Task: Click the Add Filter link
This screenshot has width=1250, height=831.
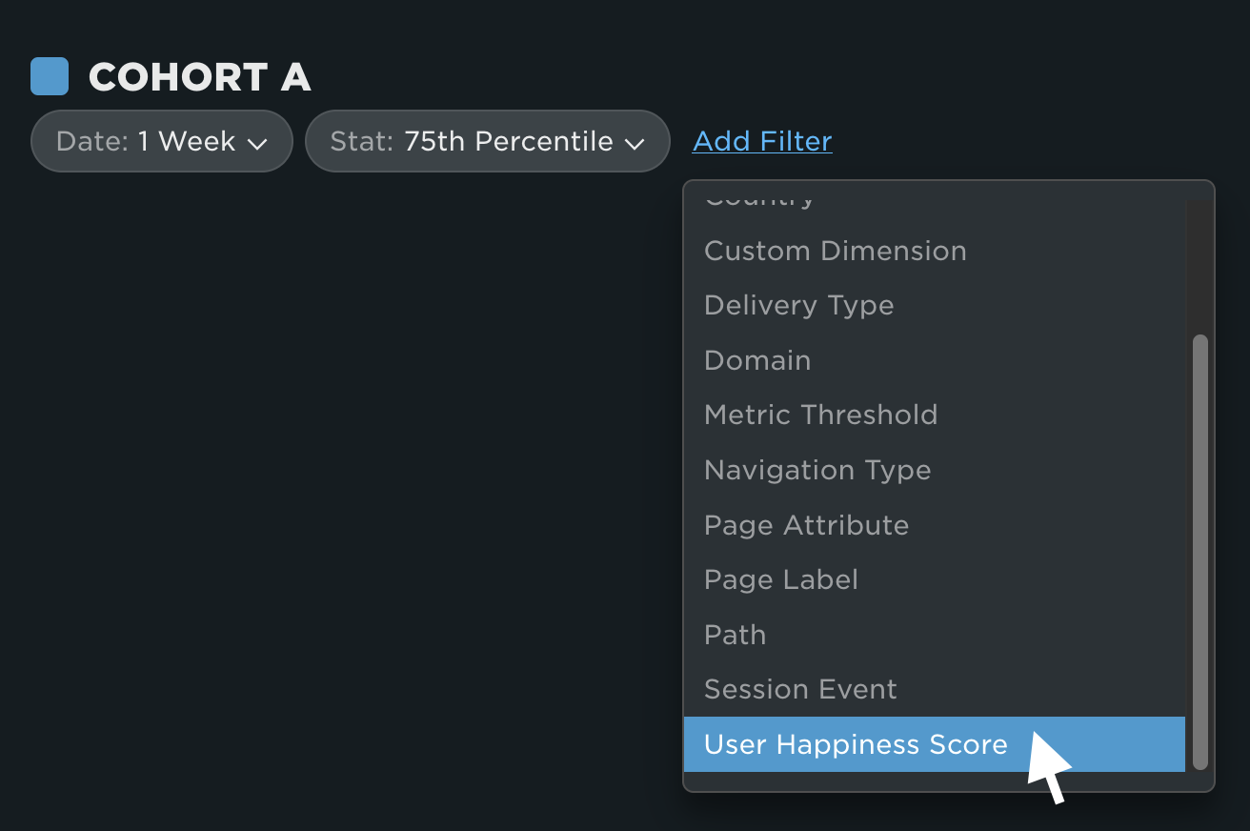Action: click(762, 141)
